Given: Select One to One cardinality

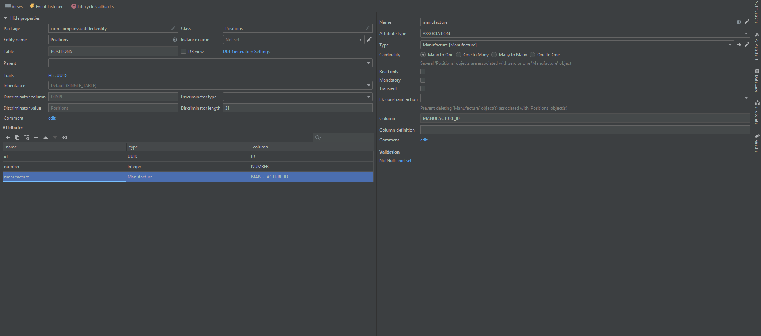Looking at the screenshot, I should (532, 54).
